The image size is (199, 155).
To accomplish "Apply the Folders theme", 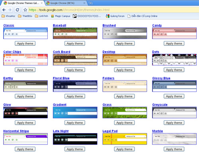I will (125, 96).
